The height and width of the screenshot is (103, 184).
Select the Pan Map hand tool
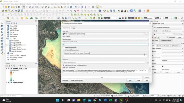tap(24, 7)
